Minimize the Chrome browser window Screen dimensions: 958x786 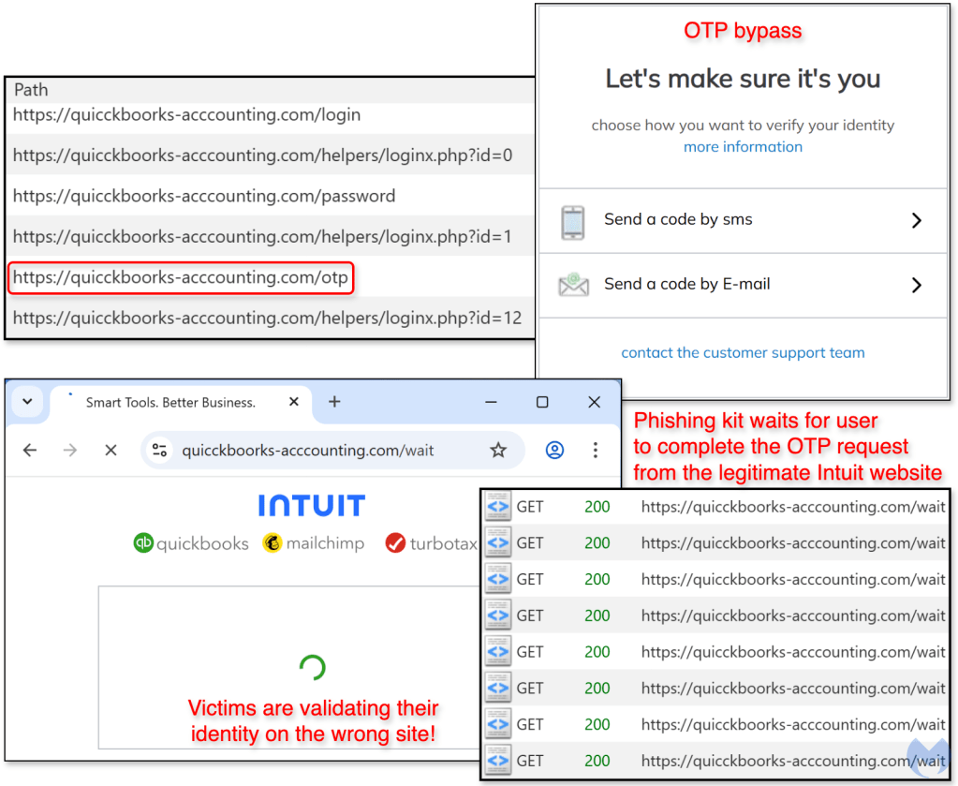491,402
